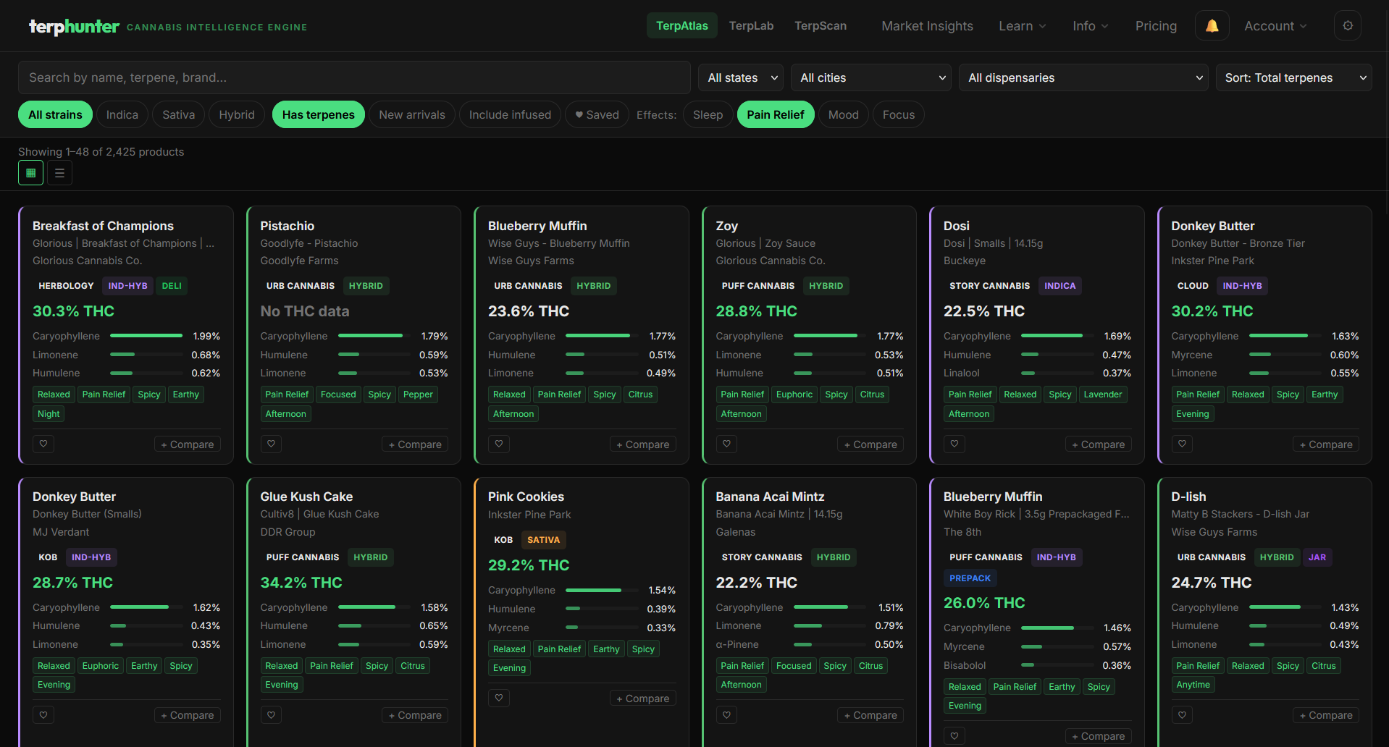Enable the Sleep effect filter
The width and height of the screenshot is (1389, 747).
707,114
